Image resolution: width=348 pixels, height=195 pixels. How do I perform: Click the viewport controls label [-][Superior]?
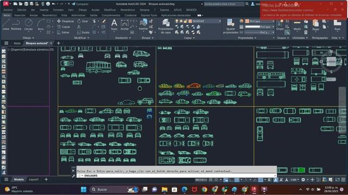(31, 49)
